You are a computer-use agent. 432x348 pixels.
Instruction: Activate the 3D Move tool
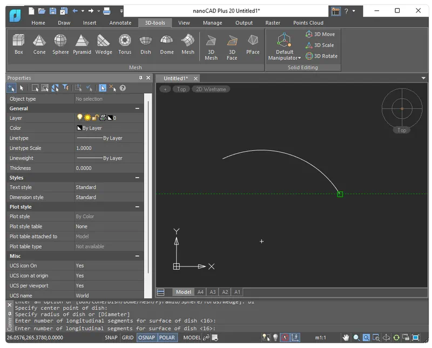coord(320,34)
